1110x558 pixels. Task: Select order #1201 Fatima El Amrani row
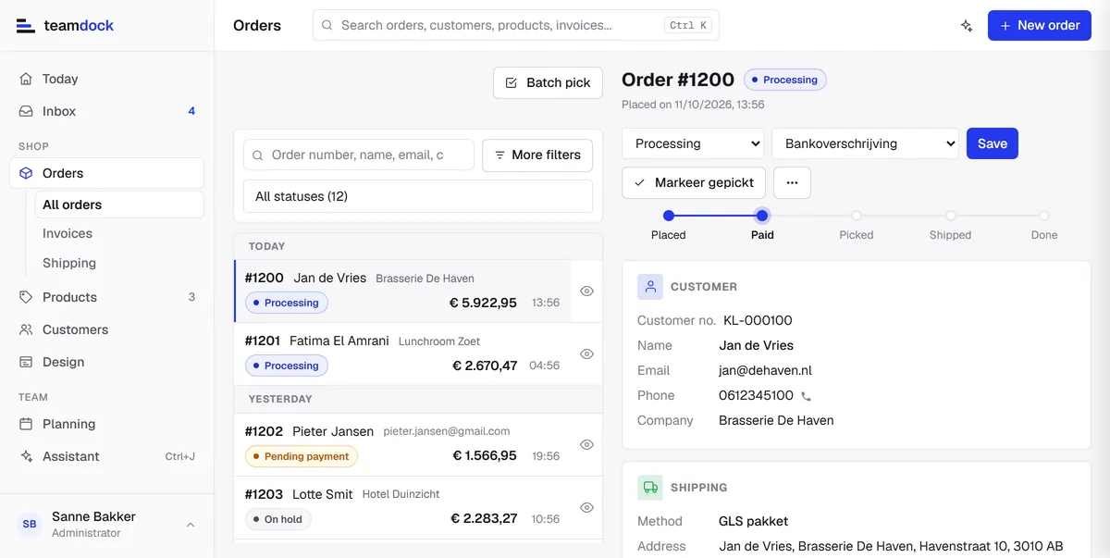[402, 353]
